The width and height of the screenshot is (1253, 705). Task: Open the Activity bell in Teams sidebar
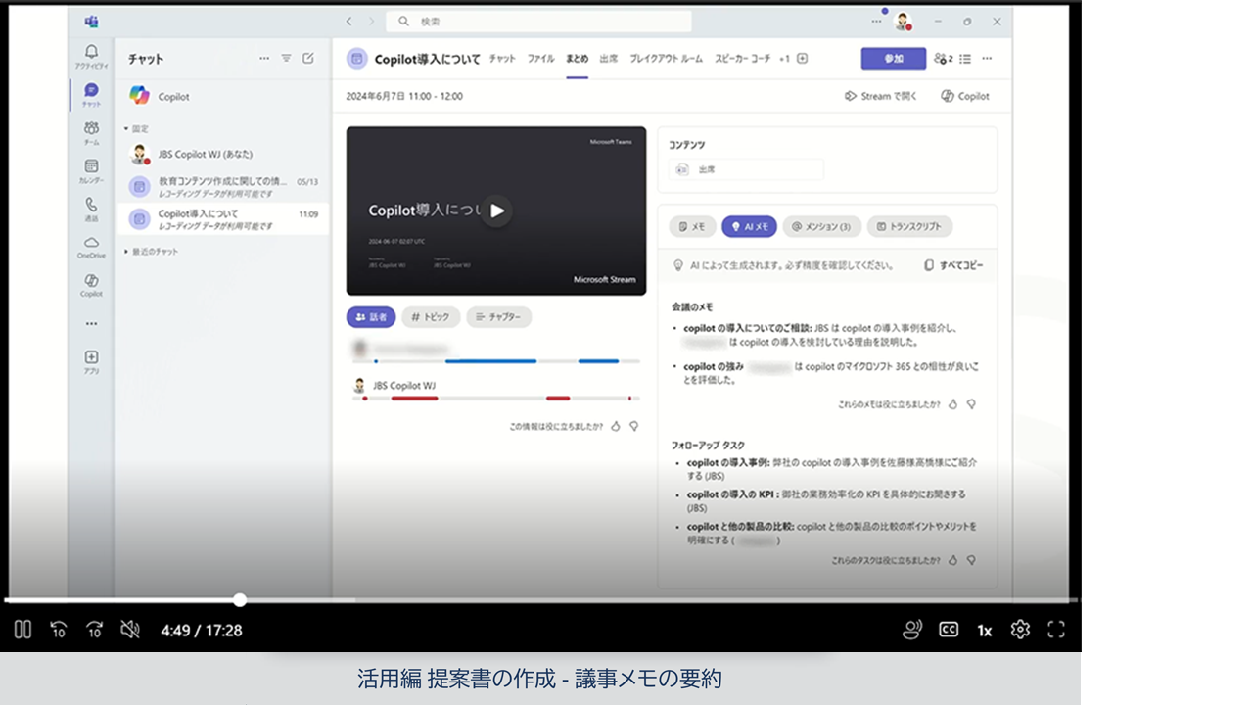click(91, 55)
